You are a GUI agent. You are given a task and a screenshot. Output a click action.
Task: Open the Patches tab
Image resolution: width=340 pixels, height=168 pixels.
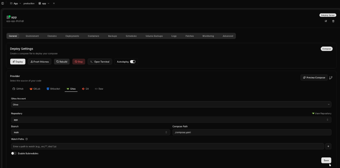[190, 36]
